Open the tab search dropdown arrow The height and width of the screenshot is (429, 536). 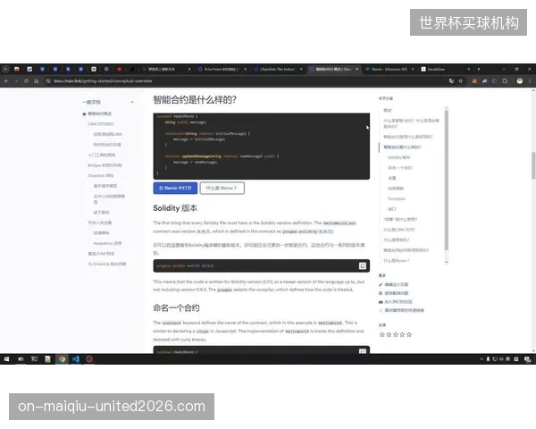tap(5, 69)
